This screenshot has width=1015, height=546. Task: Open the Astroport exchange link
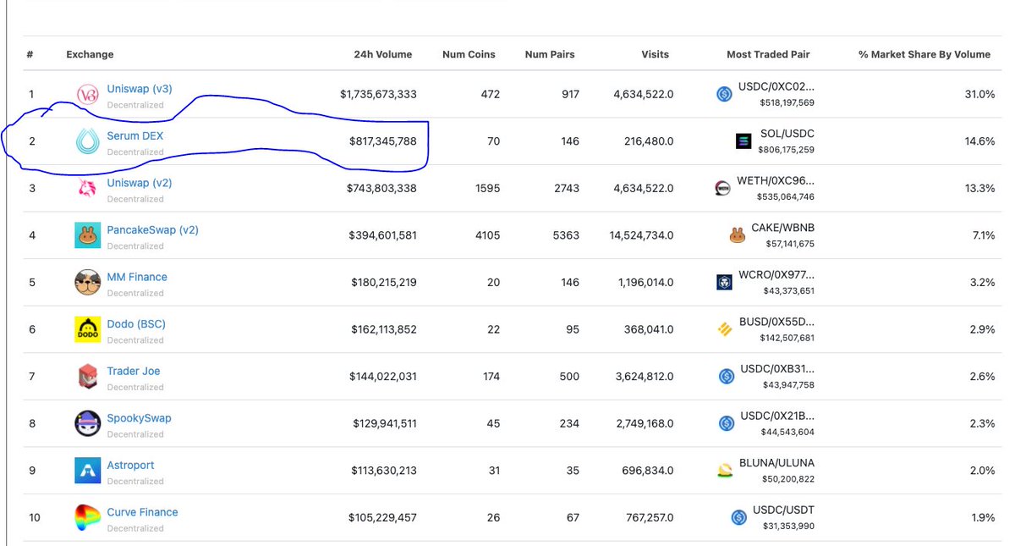click(131, 465)
